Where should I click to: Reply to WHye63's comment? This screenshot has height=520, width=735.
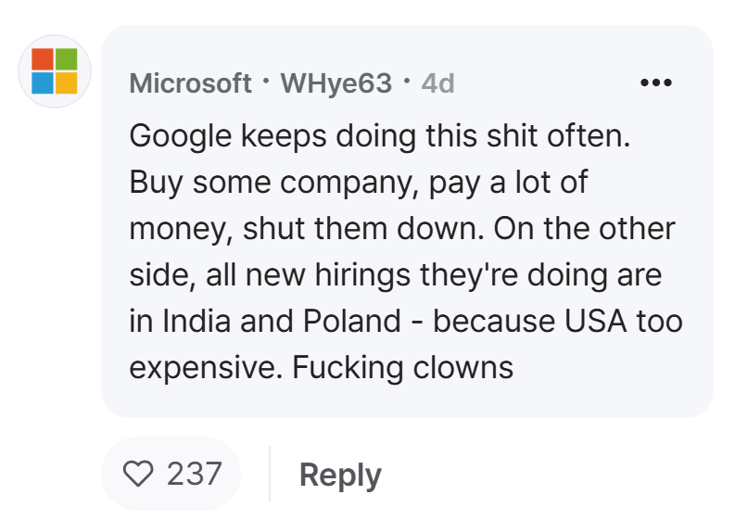340,475
